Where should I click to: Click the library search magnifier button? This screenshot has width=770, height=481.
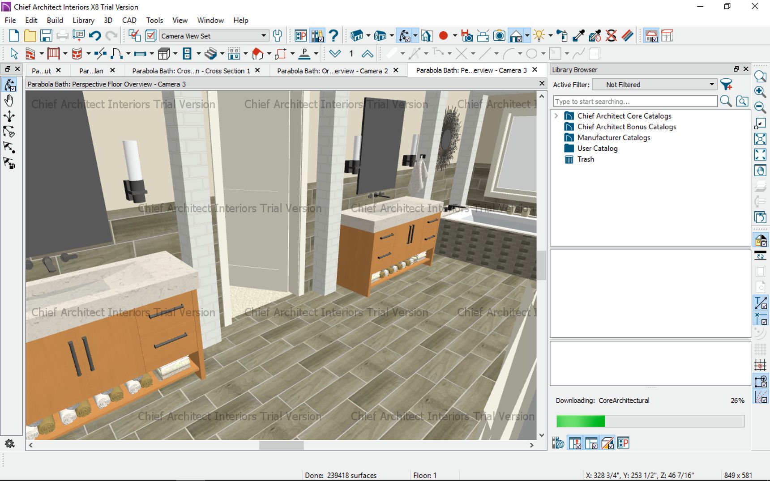726,101
